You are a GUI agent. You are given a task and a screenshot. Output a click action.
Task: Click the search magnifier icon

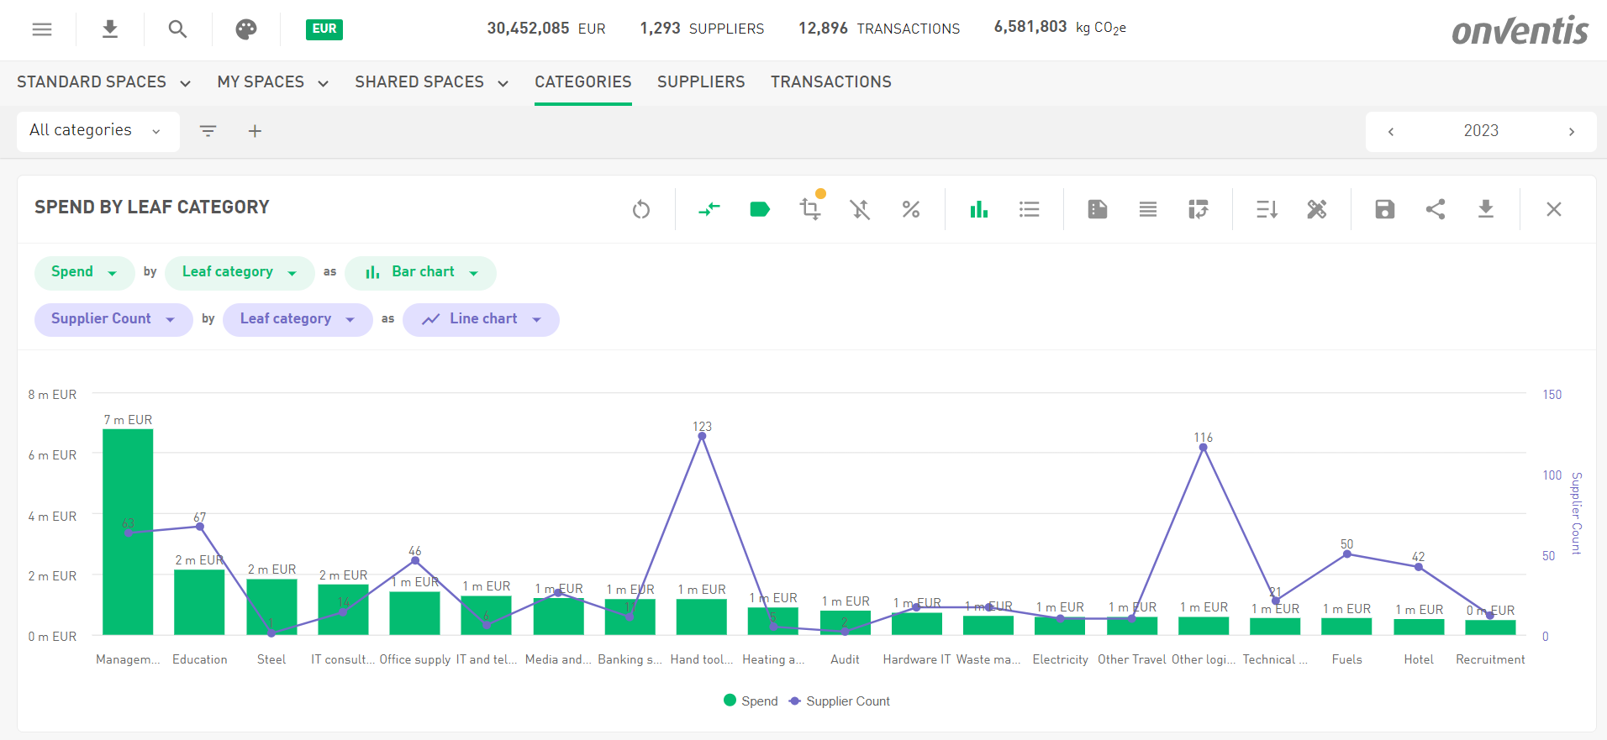177,29
